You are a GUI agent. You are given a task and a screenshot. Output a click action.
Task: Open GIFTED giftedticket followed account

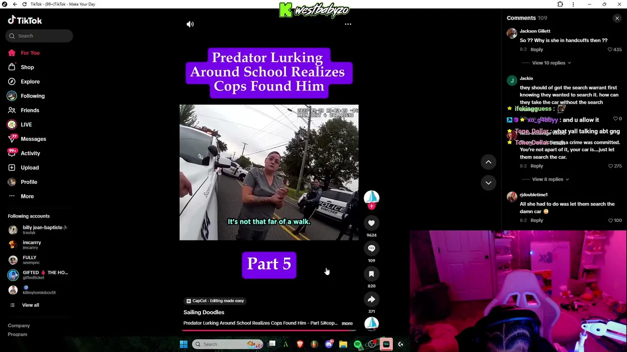point(38,275)
